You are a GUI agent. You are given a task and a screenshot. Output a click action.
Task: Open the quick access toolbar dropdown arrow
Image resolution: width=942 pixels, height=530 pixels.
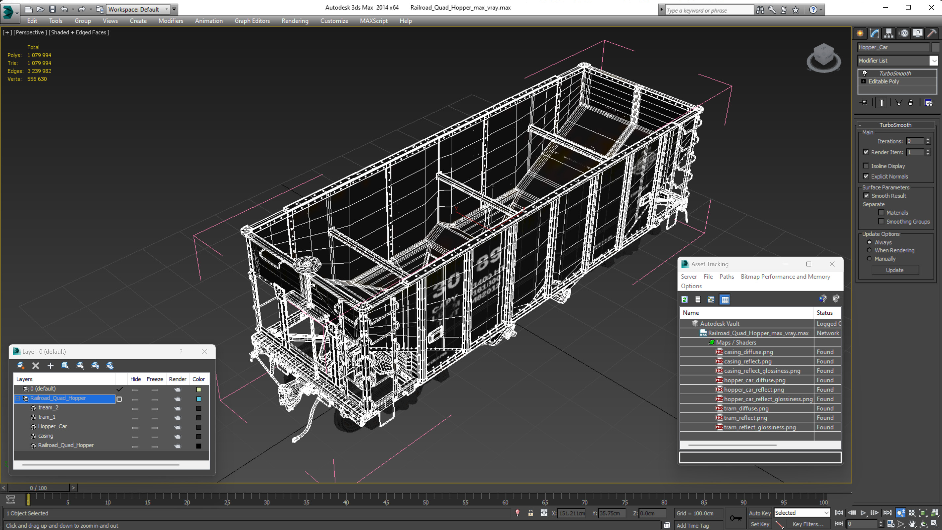click(x=174, y=9)
